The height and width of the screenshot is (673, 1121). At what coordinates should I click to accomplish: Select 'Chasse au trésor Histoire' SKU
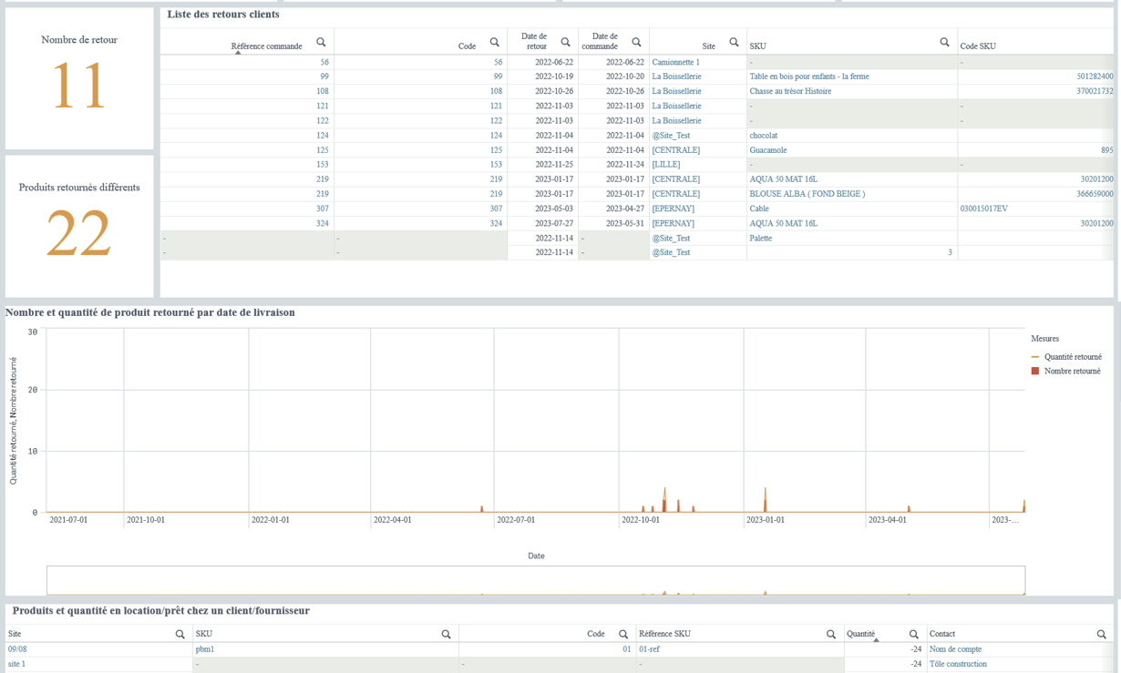coord(790,91)
